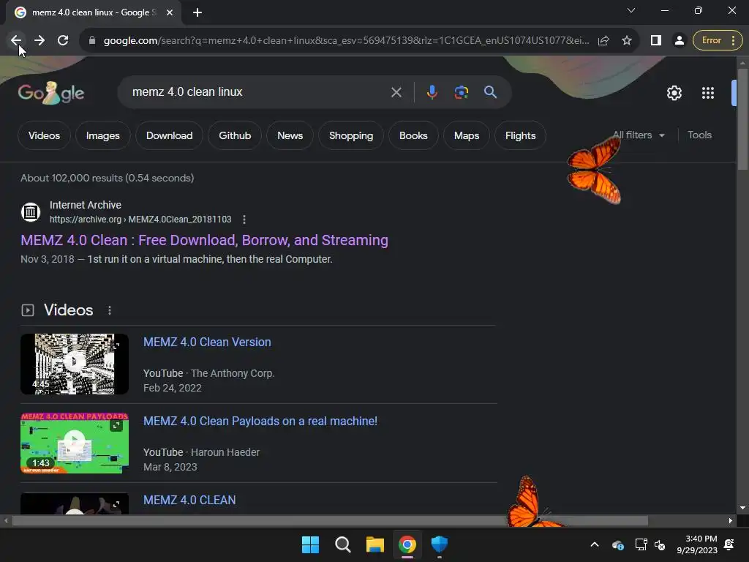Viewport: 749px width, 562px height.
Task: Open more options beside Videos heading
Action: click(110, 310)
